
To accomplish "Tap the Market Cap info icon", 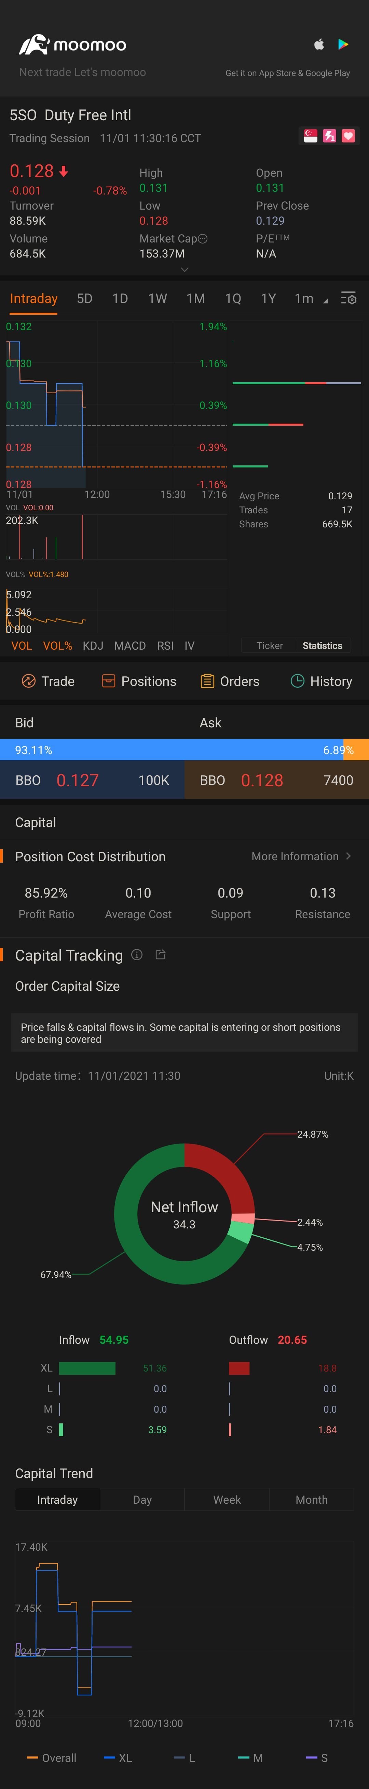I will coord(203,239).
